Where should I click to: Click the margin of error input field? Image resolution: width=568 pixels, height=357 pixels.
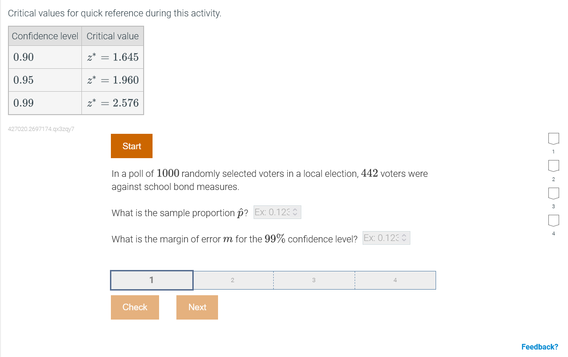(x=381, y=238)
